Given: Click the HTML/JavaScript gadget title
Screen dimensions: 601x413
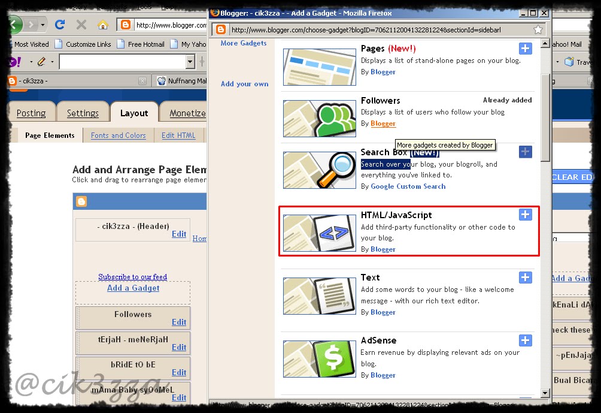Looking at the screenshot, I should [x=396, y=215].
